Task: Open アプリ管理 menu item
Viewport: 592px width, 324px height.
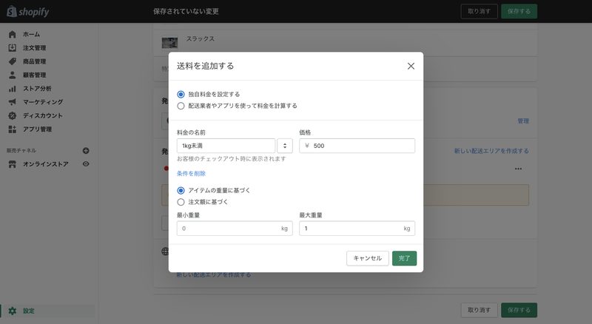Action: coord(37,129)
